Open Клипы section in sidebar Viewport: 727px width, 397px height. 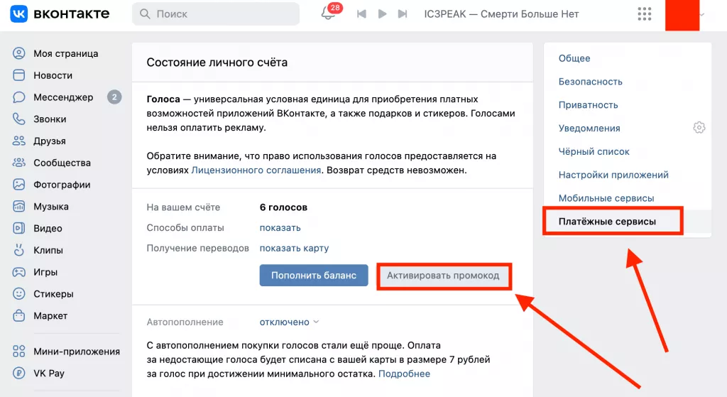pyautogui.click(x=48, y=250)
